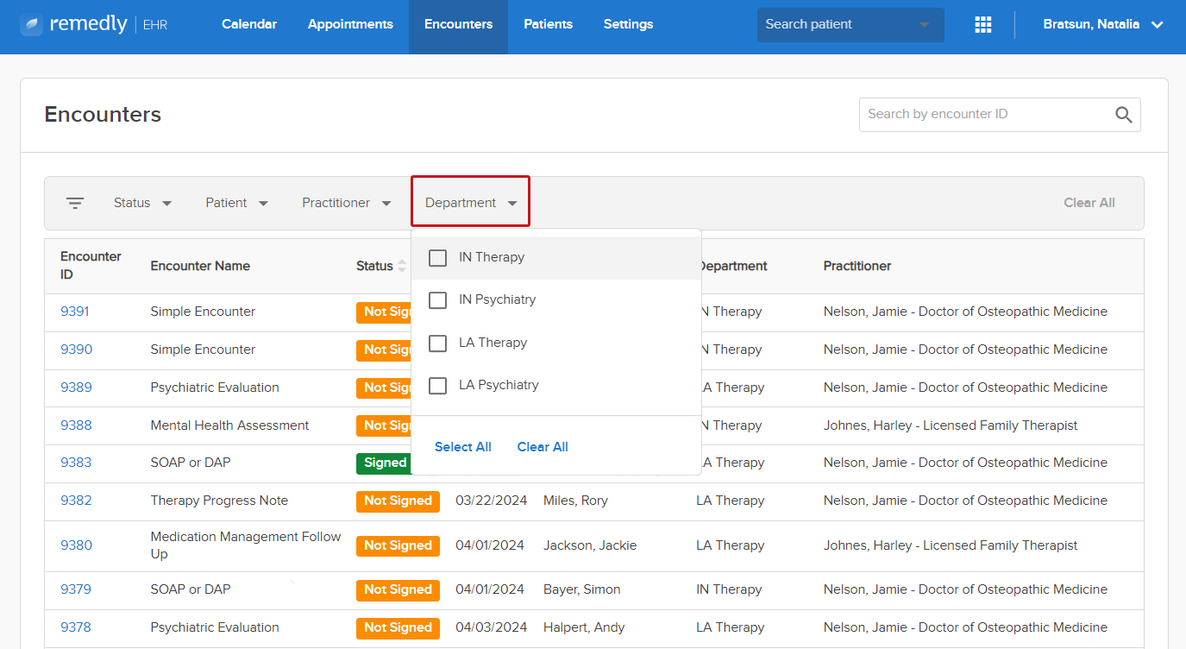Image resolution: width=1186 pixels, height=649 pixels.
Task: Click Clear All on filter bar
Action: (x=1089, y=203)
